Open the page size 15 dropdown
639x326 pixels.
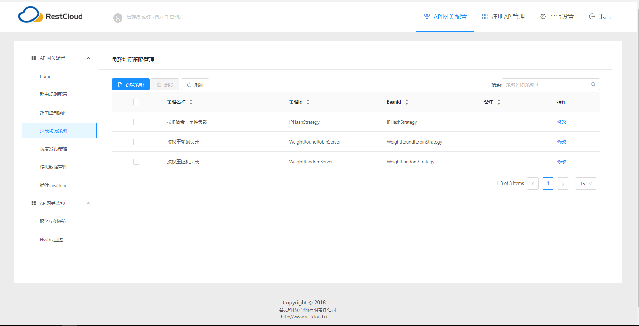pyautogui.click(x=586, y=183)
